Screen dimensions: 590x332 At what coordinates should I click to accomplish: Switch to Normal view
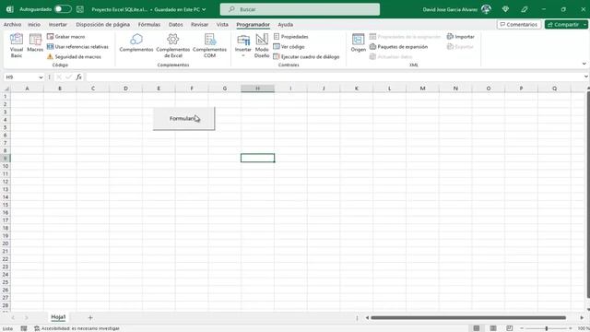pyautogui.click(x=477, y=328)
